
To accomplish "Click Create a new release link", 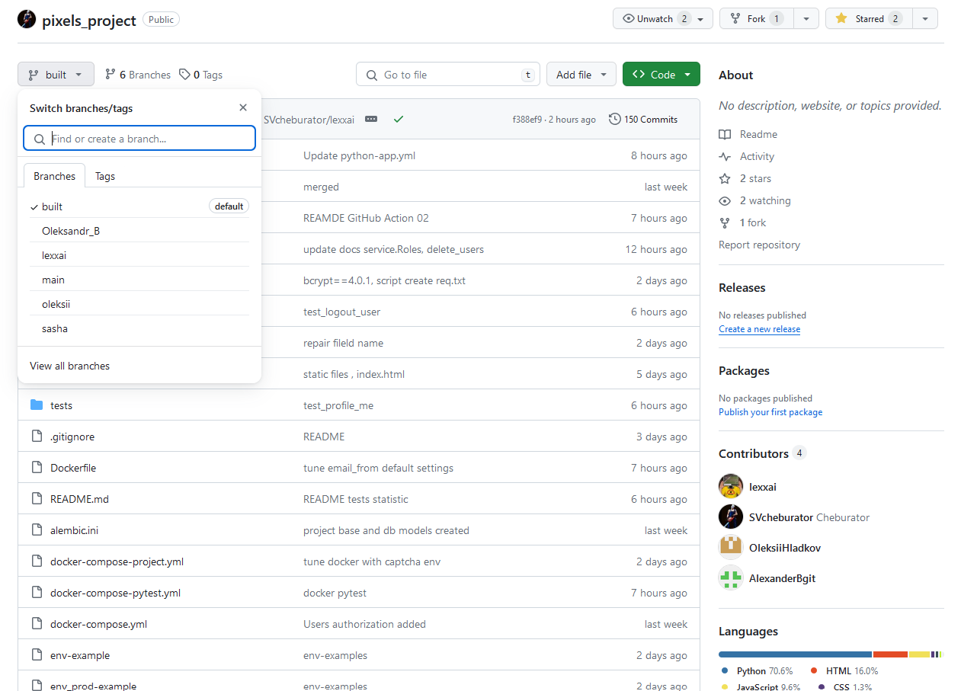I will 759,329.
